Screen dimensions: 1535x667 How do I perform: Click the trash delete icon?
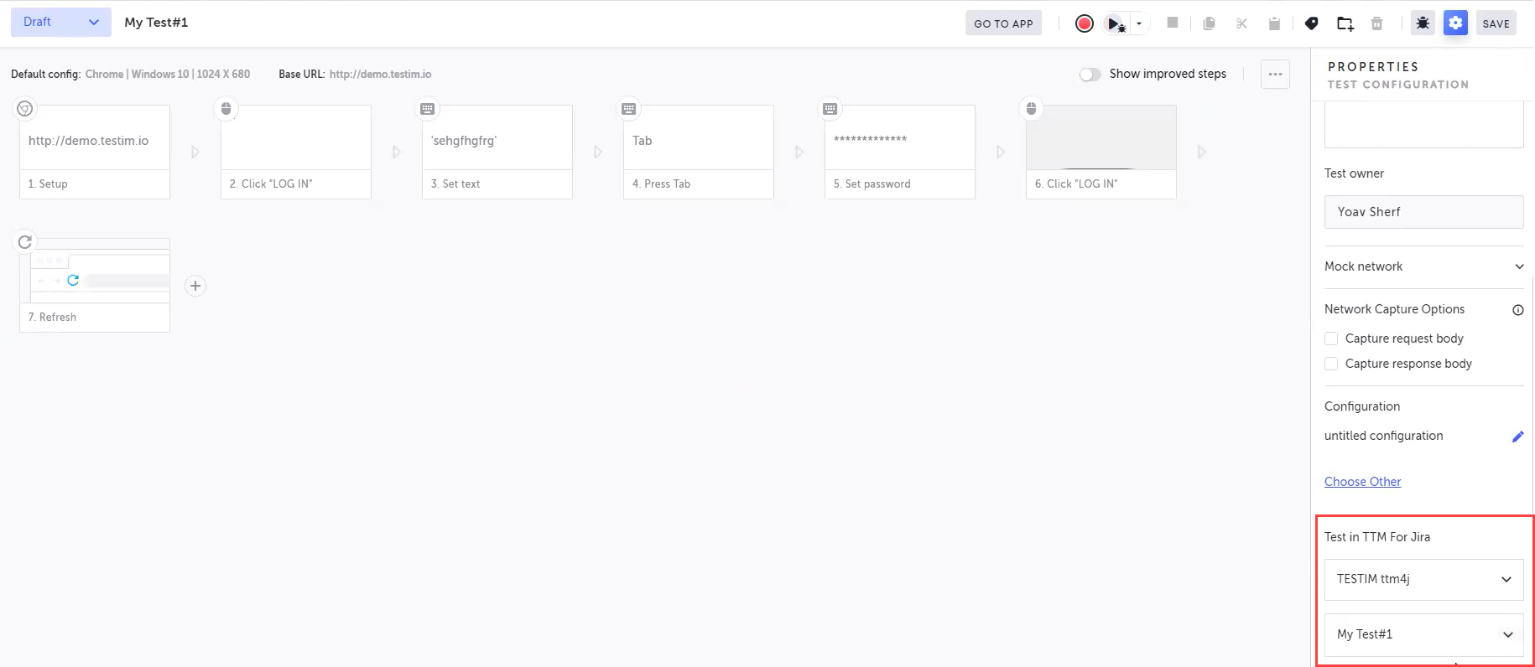click(1376, 23)
